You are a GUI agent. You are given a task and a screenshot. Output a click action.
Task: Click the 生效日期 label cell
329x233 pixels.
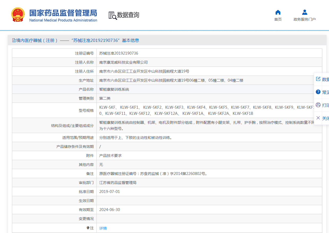[54, 201]
